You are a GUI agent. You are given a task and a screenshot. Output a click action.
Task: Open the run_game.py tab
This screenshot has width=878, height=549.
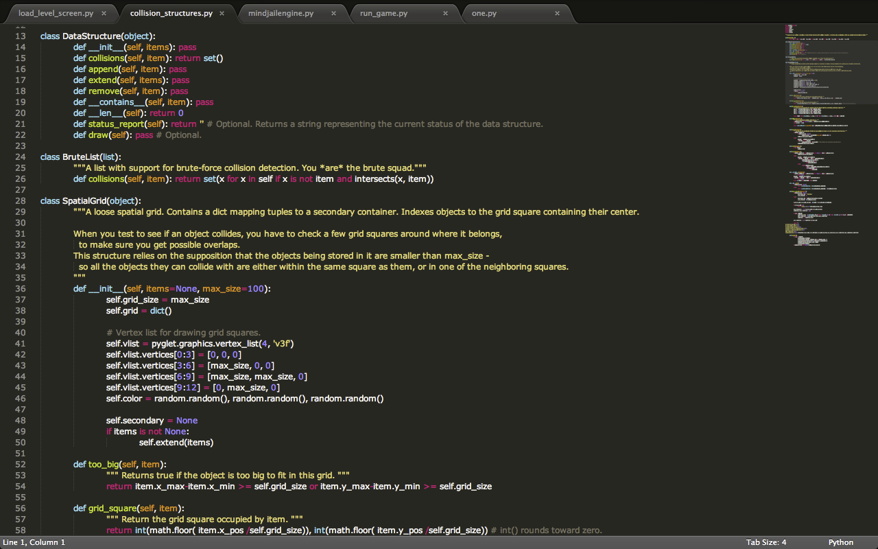click(383, 13)
